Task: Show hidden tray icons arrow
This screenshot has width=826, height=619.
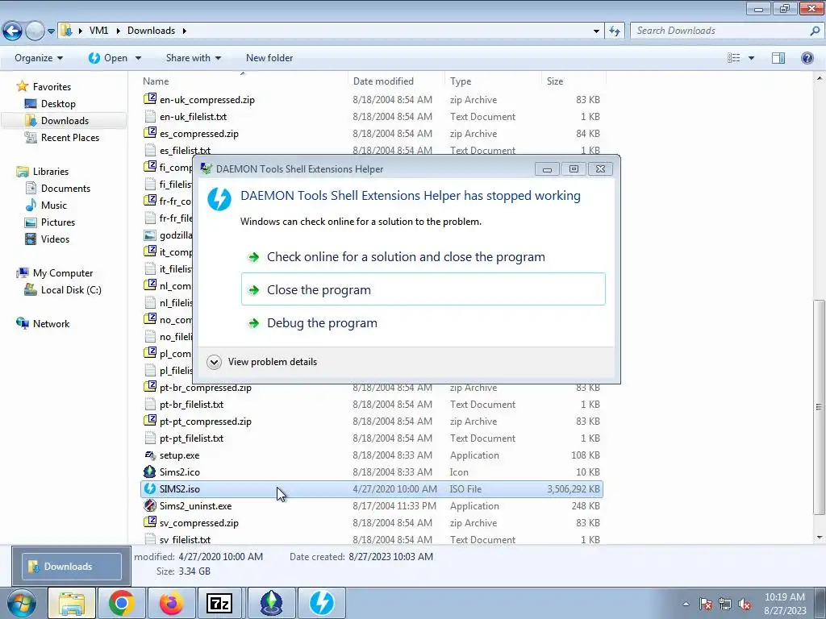Action: pos(686,604)
